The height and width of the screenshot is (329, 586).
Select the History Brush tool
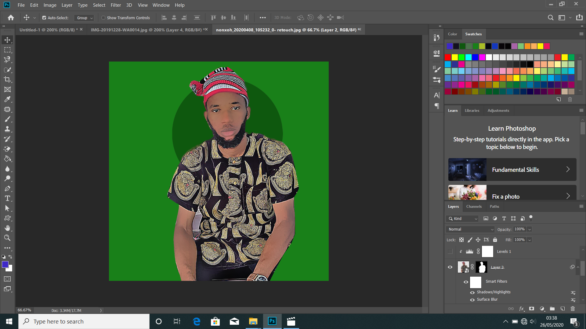(7, 139)
